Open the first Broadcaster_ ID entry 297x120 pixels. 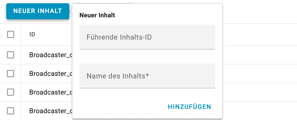click(50, 55)
